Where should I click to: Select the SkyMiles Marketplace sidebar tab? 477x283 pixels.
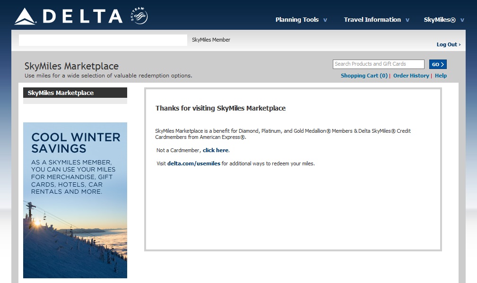point(75,93)
